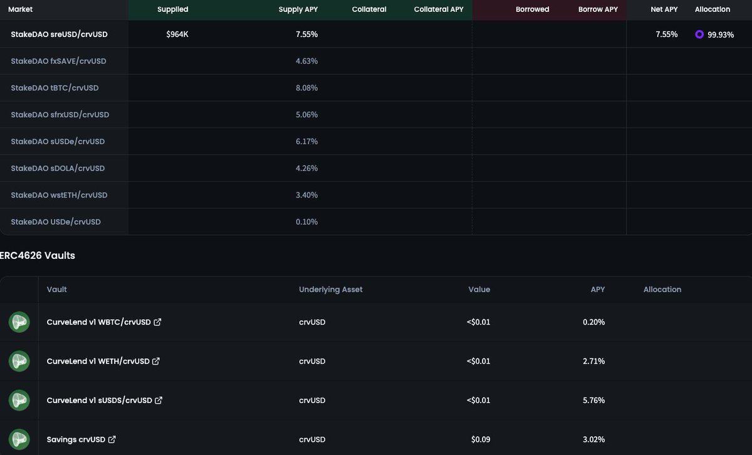752x455 pixels.
Task: Select the StakeDAO sfrxUSD/crvUSD market
Action: click(60, 115)
